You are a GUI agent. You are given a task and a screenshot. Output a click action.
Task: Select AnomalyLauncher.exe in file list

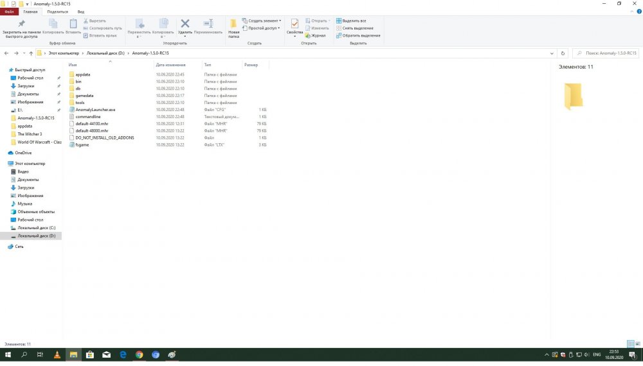click(x=94, y=110)
